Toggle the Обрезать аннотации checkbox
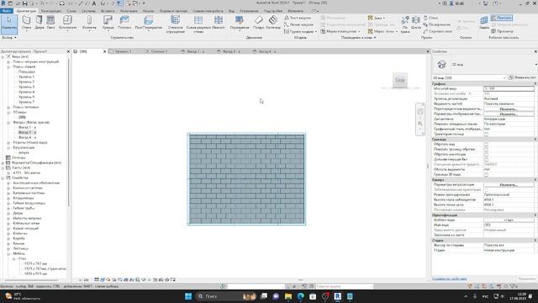538x303 pixels. (x=486, y=155)
